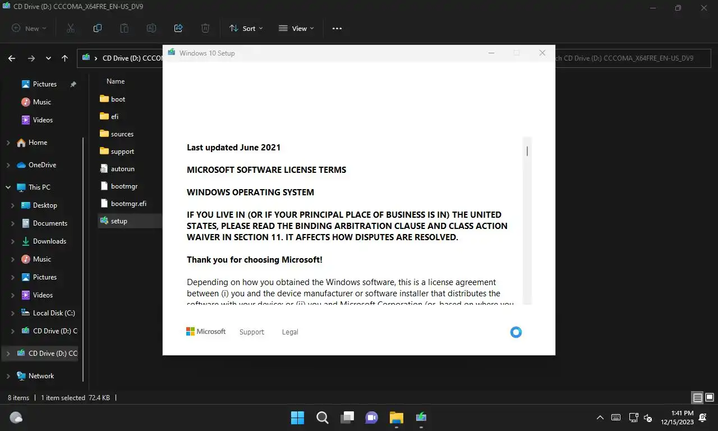
Task: Go up one folder level arrow
Action: click(x=65, y=58)
